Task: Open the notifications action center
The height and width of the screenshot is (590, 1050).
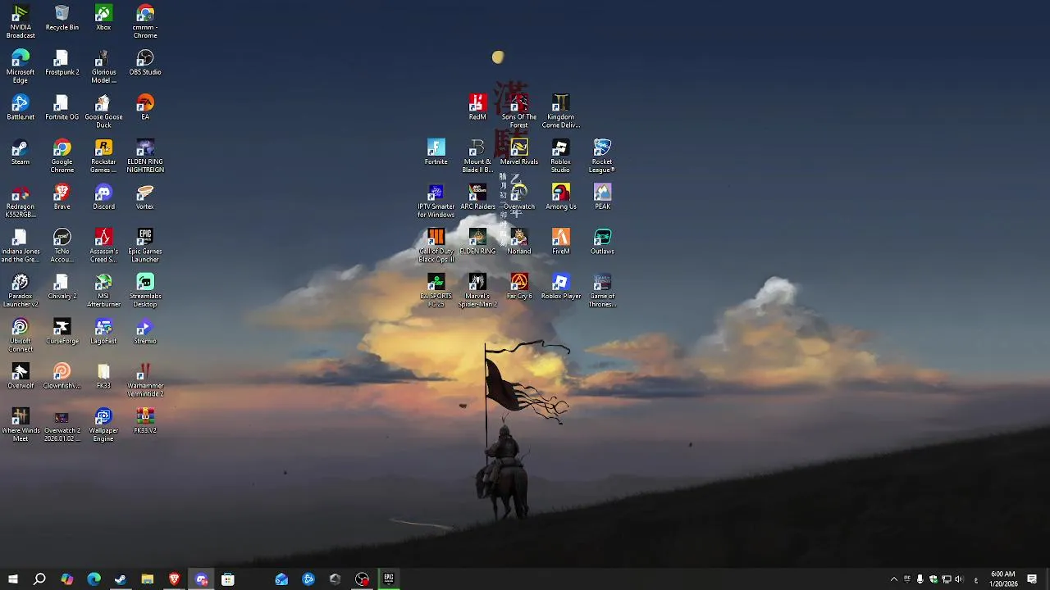Action: [1032, 579]
